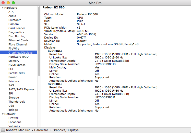This screenshot has height=133, width=191.
Task: Click the Vendor value AMD (0x1002)
Action: tap(87, 34)
